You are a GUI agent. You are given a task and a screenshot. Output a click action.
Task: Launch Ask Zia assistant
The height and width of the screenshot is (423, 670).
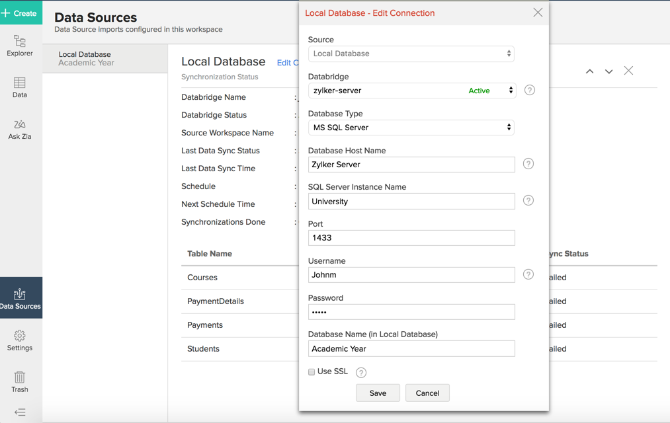click(20, 130)
